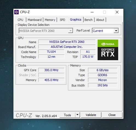Click the Validate button
Screen dimensions: 136x130
(91, 115)
